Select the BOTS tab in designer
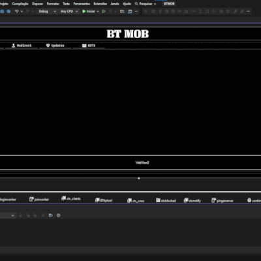Viewport: 261px width, 261px height. point(89,46)
